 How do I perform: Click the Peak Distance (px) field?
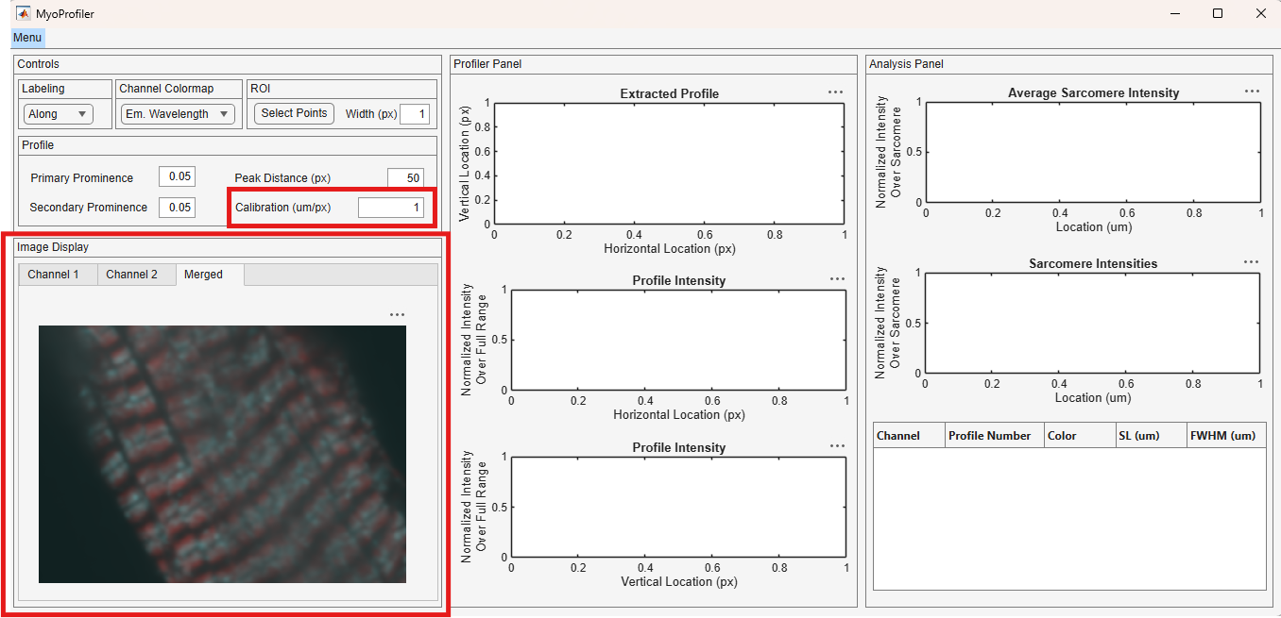(405, 177)
